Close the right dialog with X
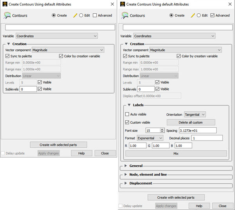 (230, 4)
